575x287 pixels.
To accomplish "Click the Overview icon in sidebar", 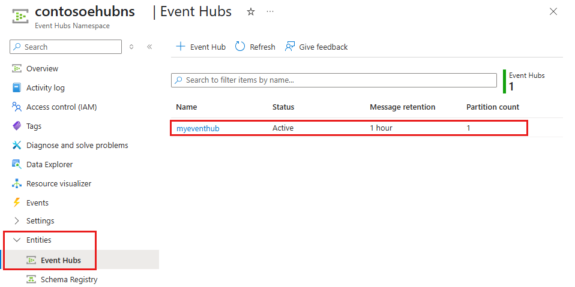I will (17, 69).
